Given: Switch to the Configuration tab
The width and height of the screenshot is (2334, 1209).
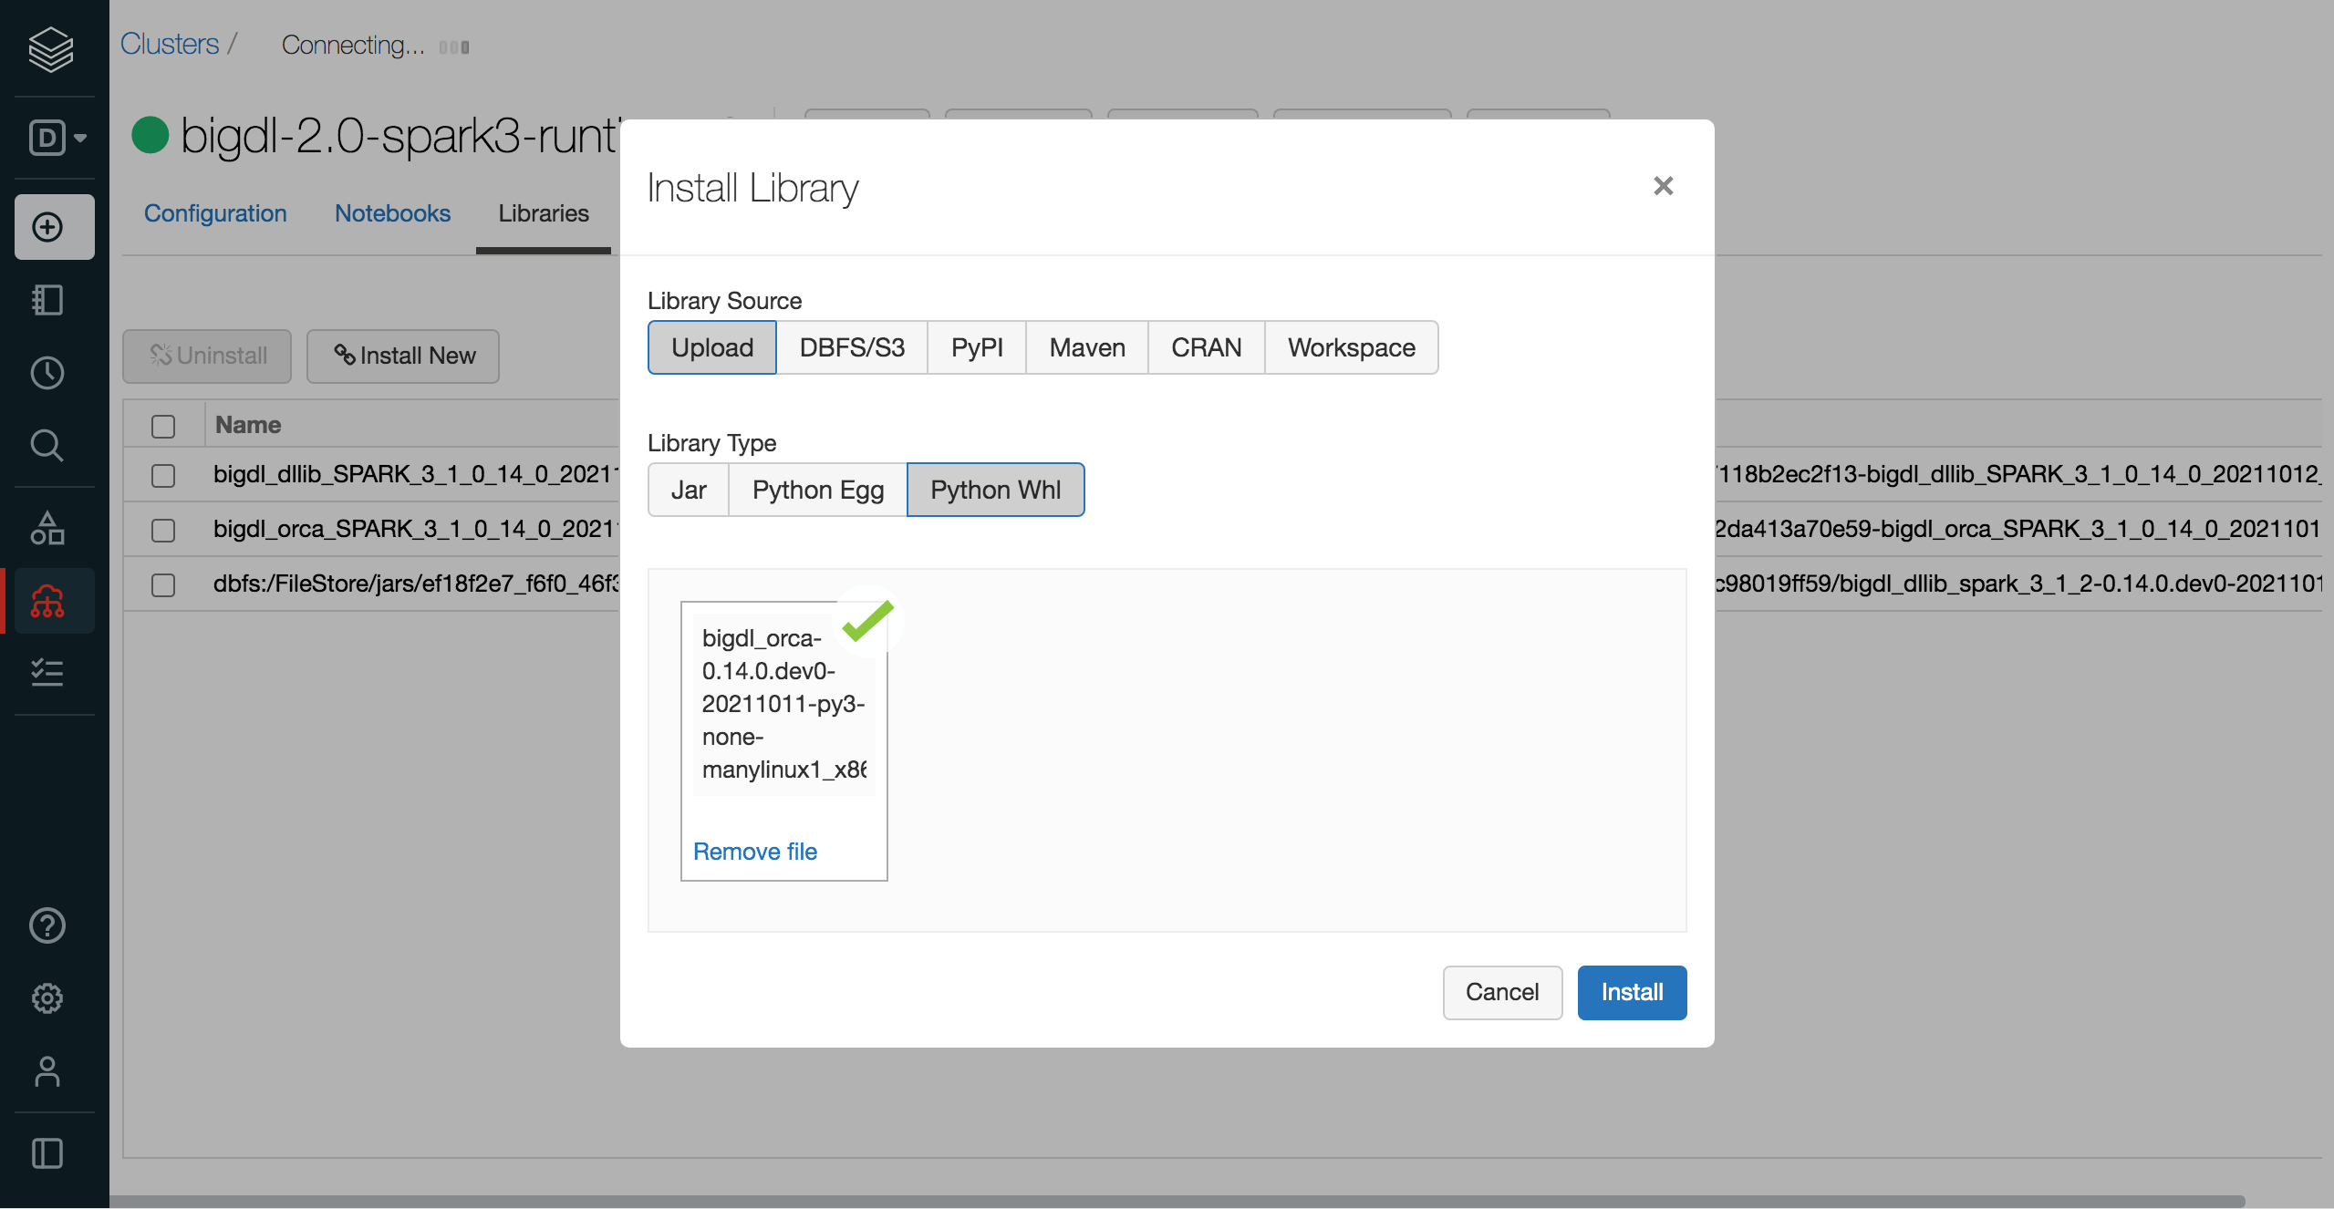Looking at the screenshot, I should click(x=215, y=213).
